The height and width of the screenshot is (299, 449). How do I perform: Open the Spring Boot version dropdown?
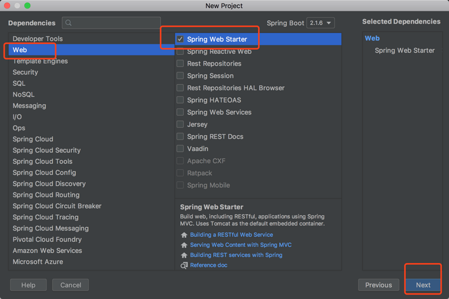(321, 23)
